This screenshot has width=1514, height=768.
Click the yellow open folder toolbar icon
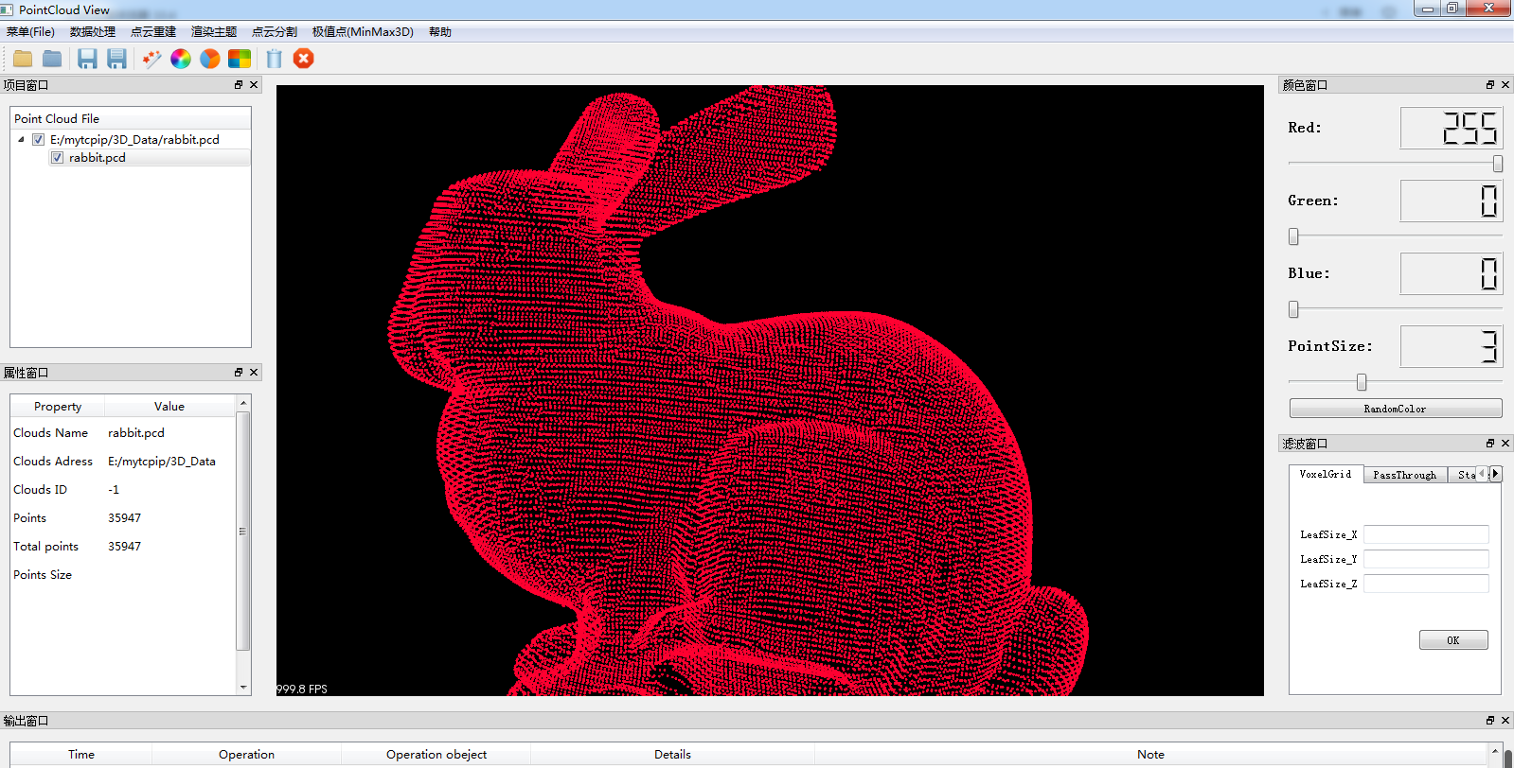pyautogui.click(x=23, y=59)
